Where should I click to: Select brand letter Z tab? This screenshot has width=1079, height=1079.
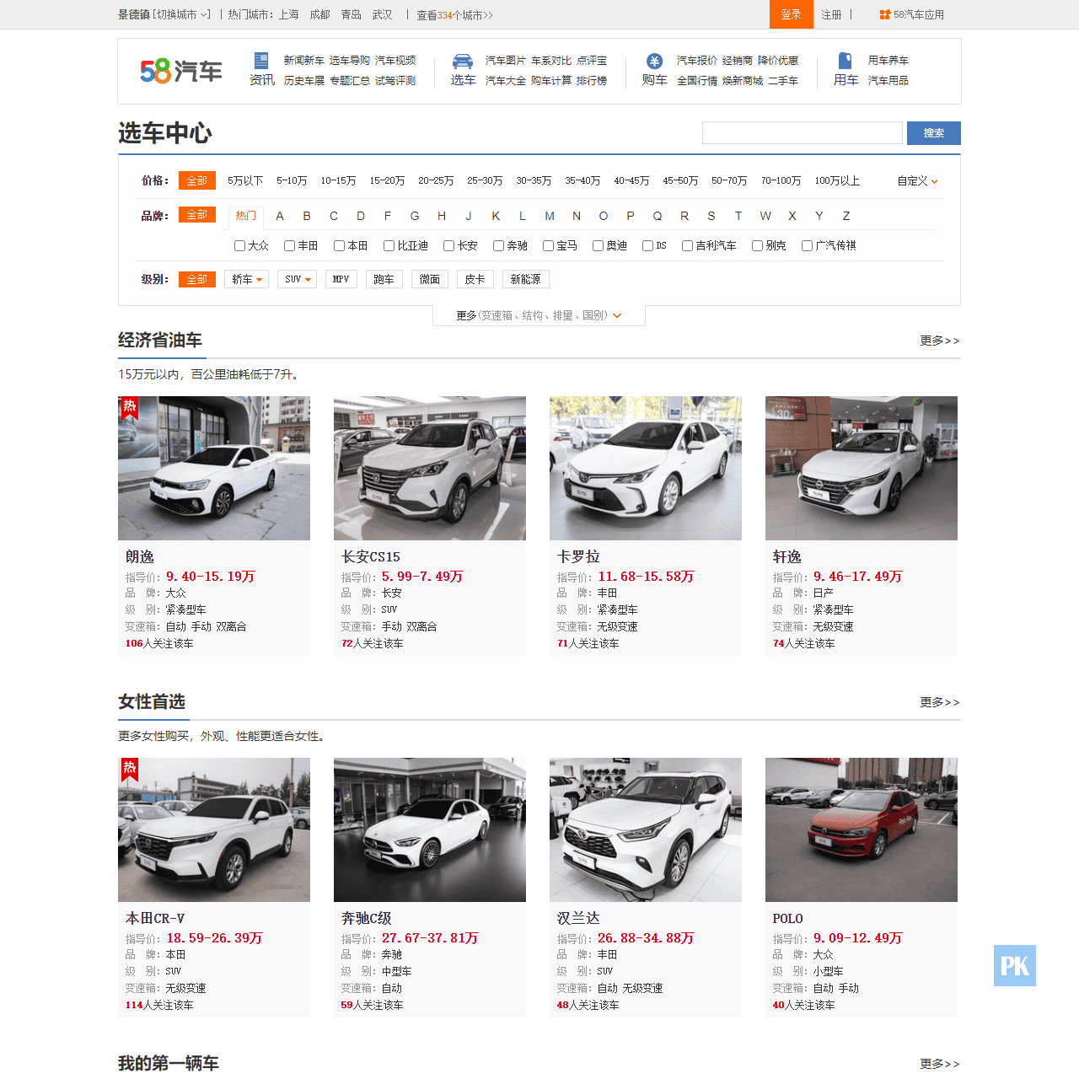click(846, 216)
